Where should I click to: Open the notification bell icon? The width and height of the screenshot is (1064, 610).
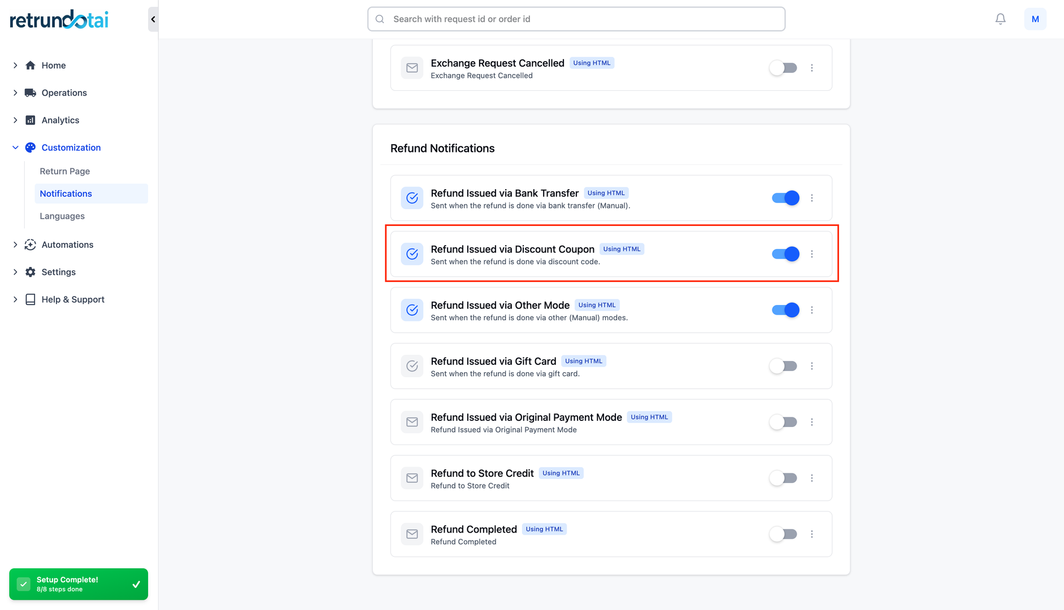coord(1000,19)
